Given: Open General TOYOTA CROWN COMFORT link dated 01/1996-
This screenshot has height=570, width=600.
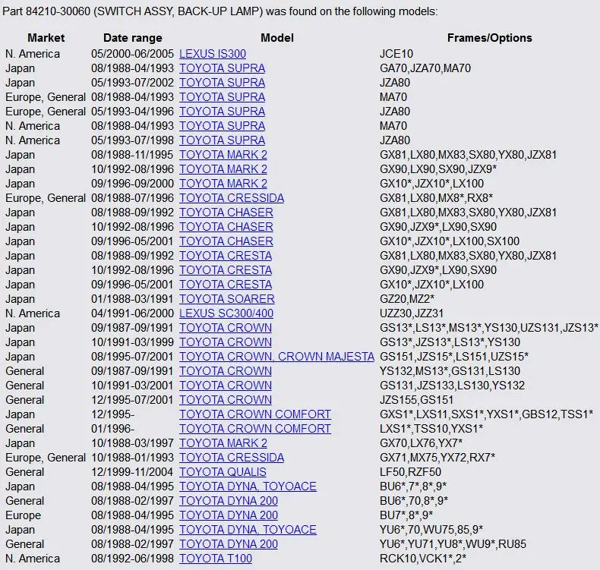Looking at the screenshot, I should (255, 429).
